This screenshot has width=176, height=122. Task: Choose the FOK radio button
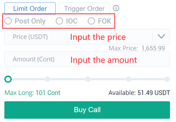tap(91, 21)
